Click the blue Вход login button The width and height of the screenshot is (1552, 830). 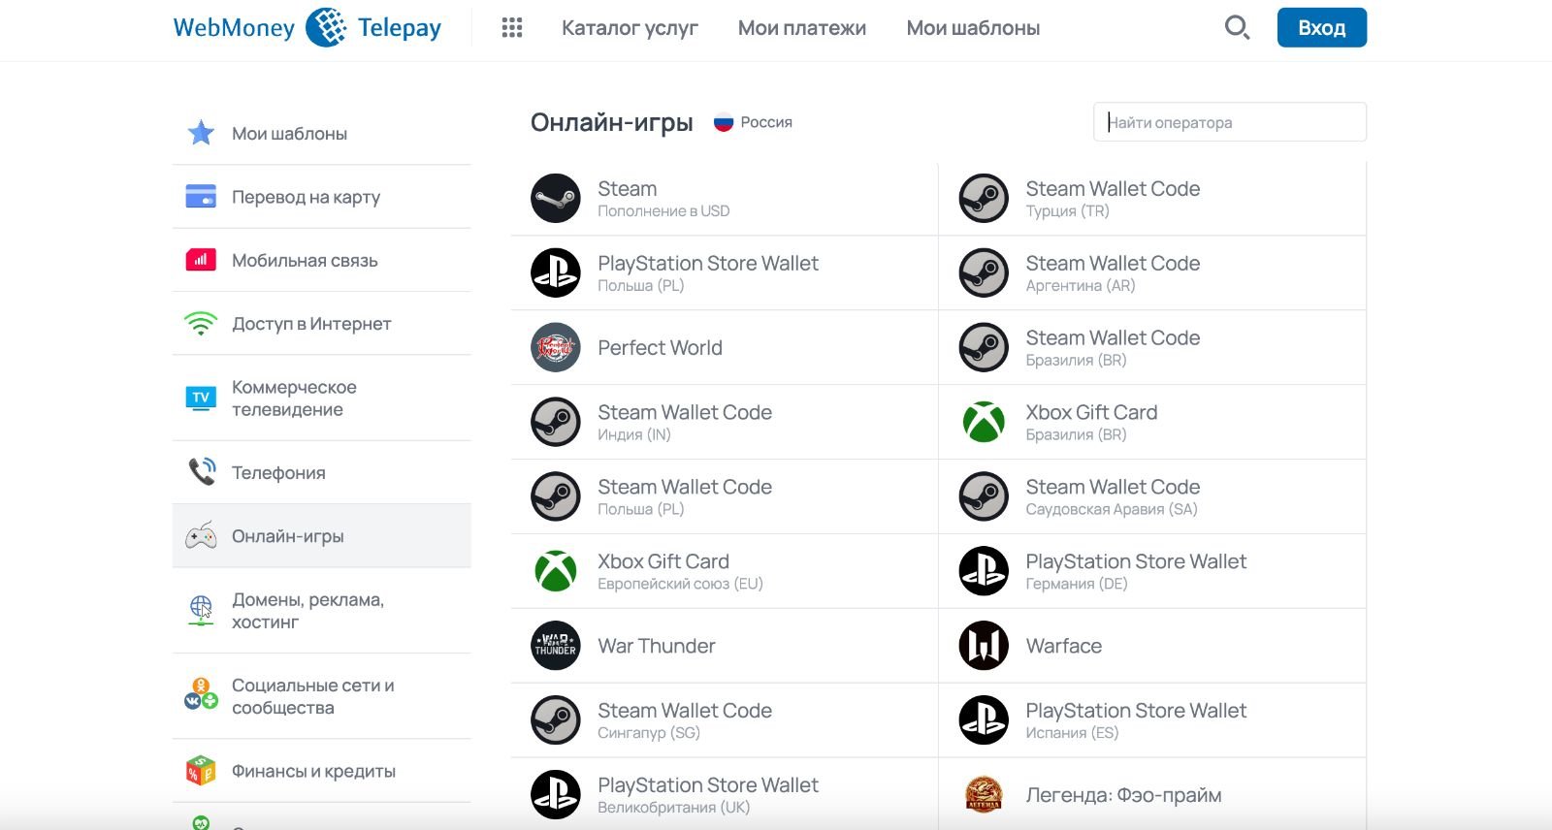coord(1322,27)
